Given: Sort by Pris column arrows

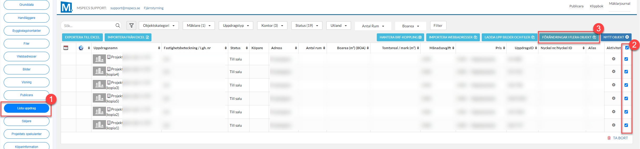Looking at the screenshot, I should [504, 48].
